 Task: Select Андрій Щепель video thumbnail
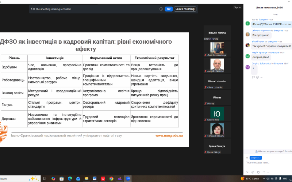tap(217, 65)
